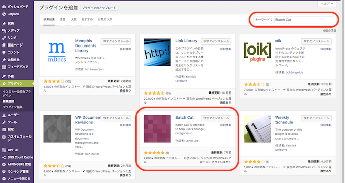Install Batch Cat now
Image resolution: width=345 pixels, height=183 pixels.
[216, 118]
